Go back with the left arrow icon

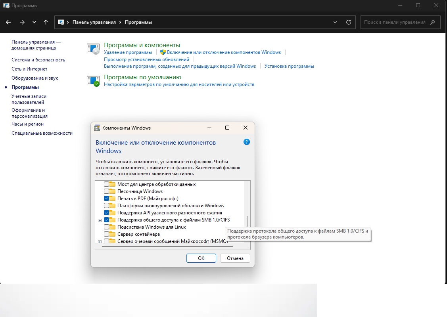[x=8, y=22]
